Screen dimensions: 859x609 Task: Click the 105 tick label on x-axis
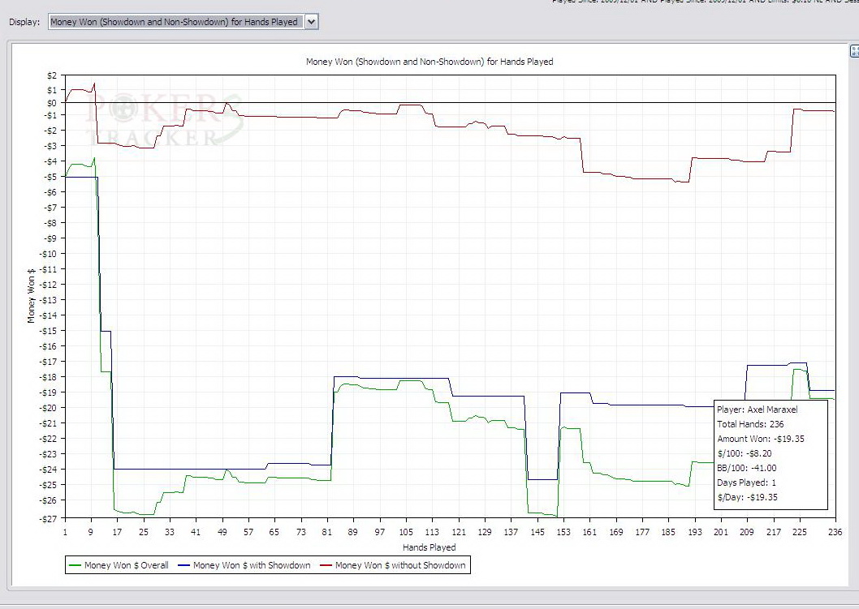(x=406, y=532)
